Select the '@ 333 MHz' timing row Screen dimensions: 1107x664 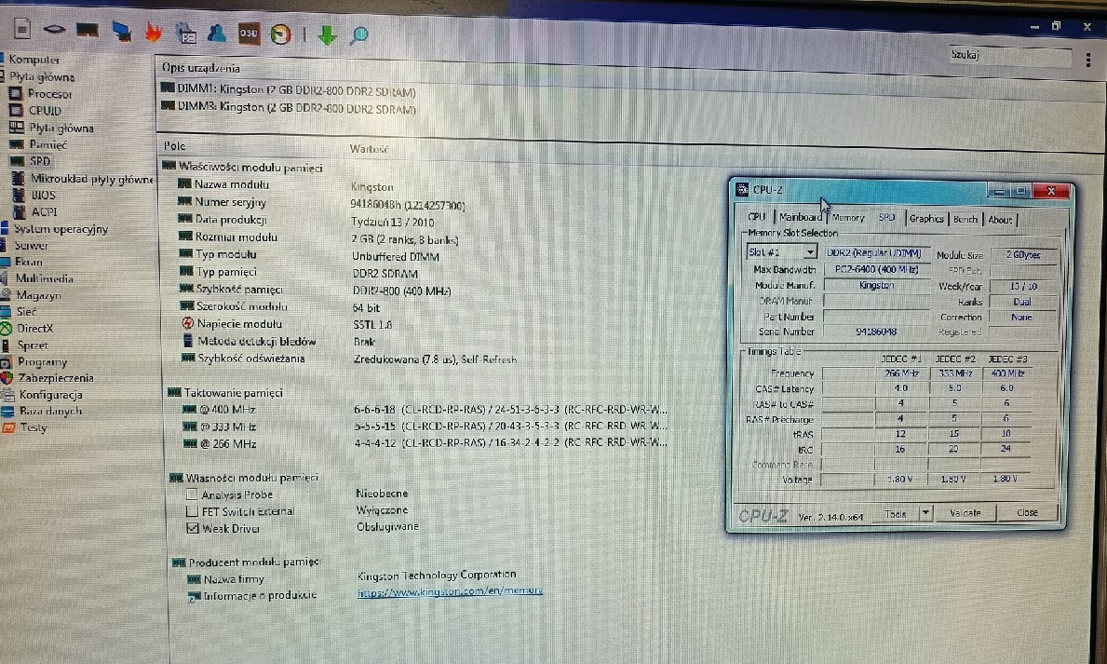[x=425, y=427]
